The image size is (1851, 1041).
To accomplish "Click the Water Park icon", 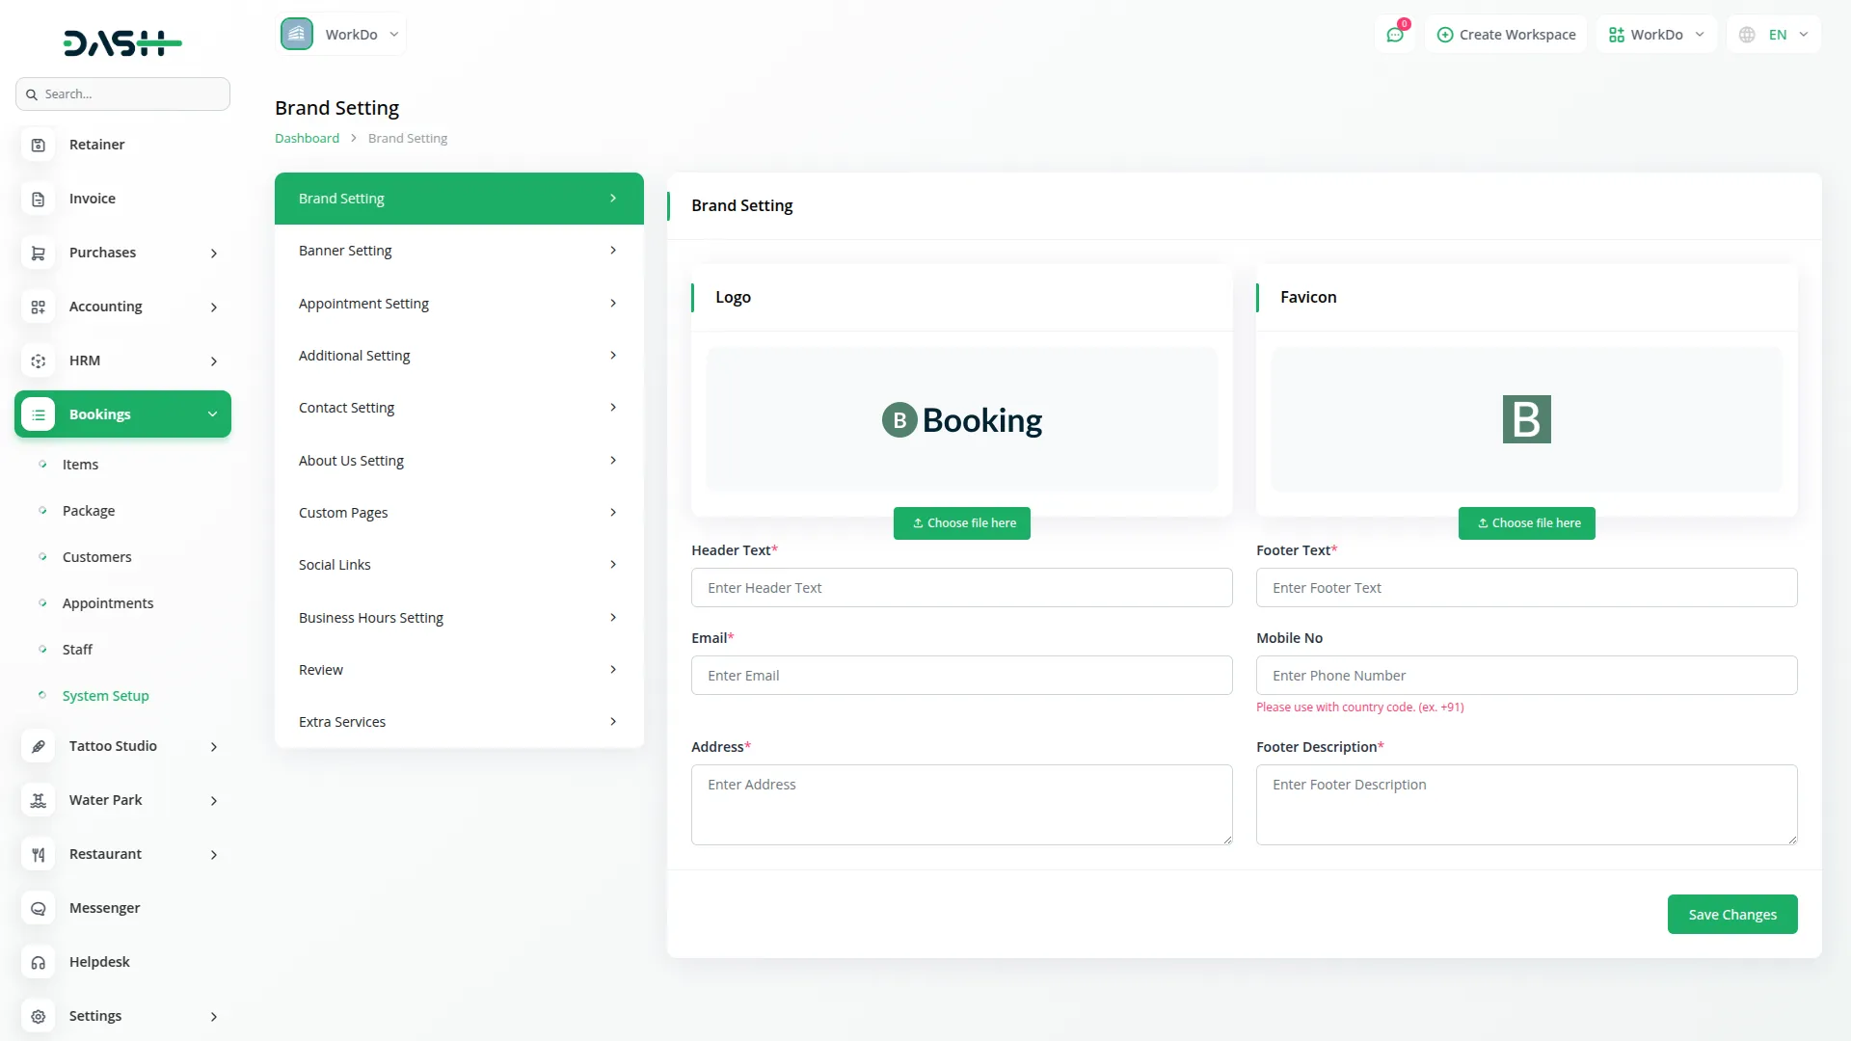I will pyautogui.click(x=39, y=800).
